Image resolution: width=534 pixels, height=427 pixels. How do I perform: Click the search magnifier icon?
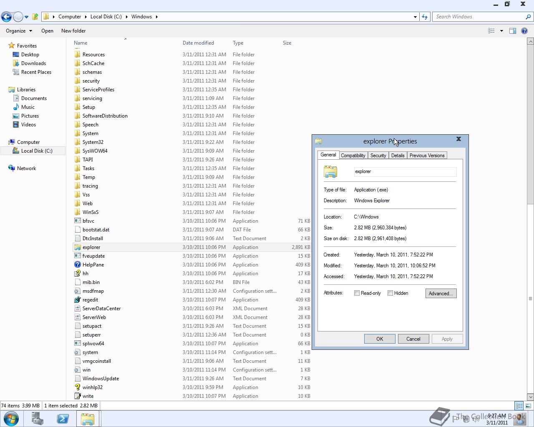pyautogui.click(x=528, y=17)
